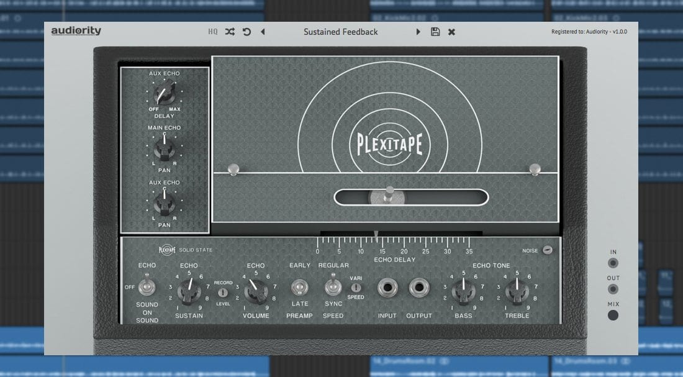
Task: Open the Sustained Feedback preset name
Action: pyautogui.click(x=341, y=32)
